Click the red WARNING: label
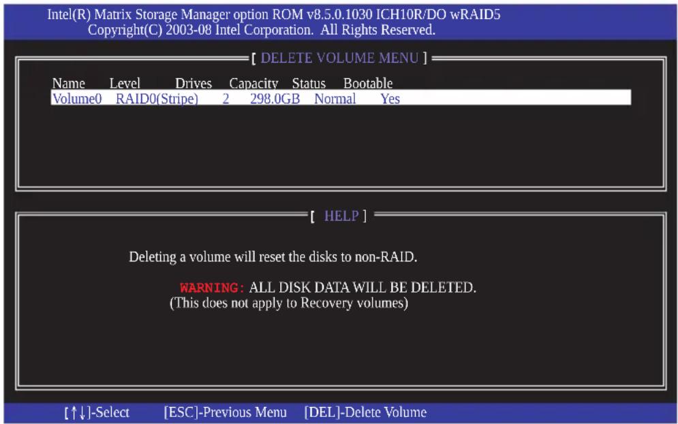 (x=213, y=288)
